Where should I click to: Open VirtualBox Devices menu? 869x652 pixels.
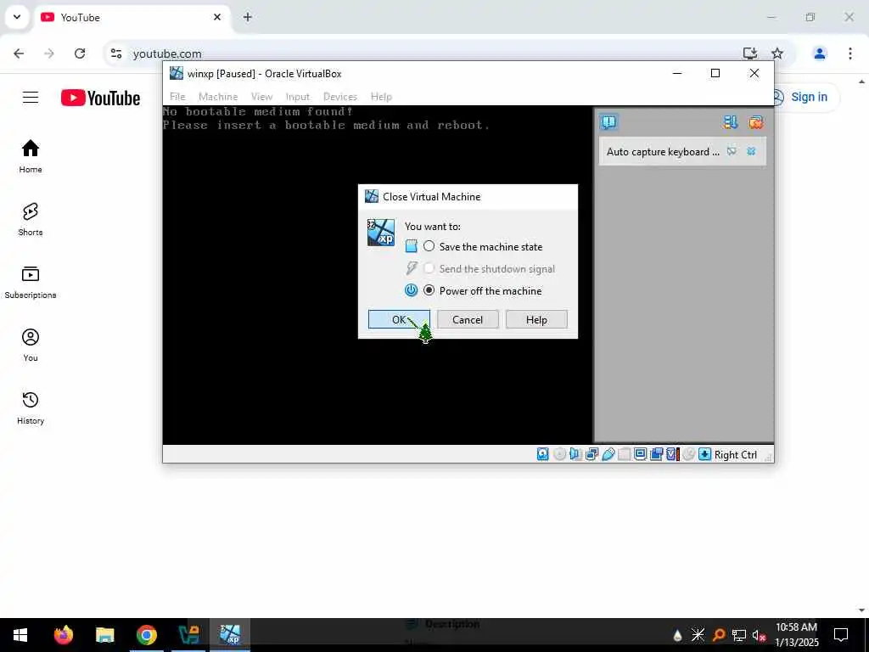coord(339,97)
